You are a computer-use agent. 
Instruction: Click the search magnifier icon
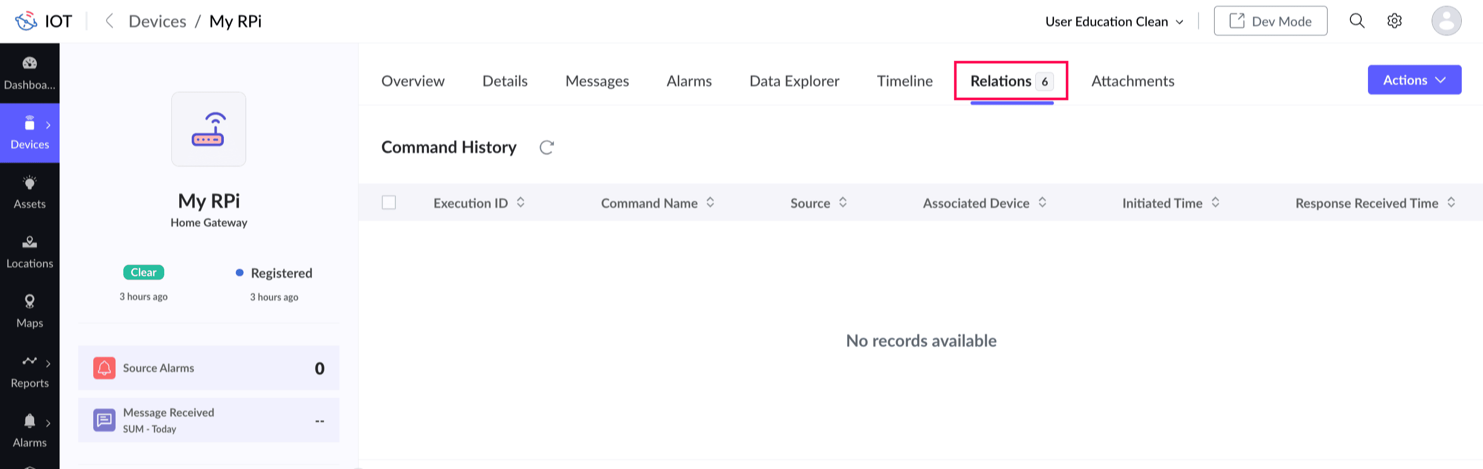pyautogui.click(x=1357, y=21)
